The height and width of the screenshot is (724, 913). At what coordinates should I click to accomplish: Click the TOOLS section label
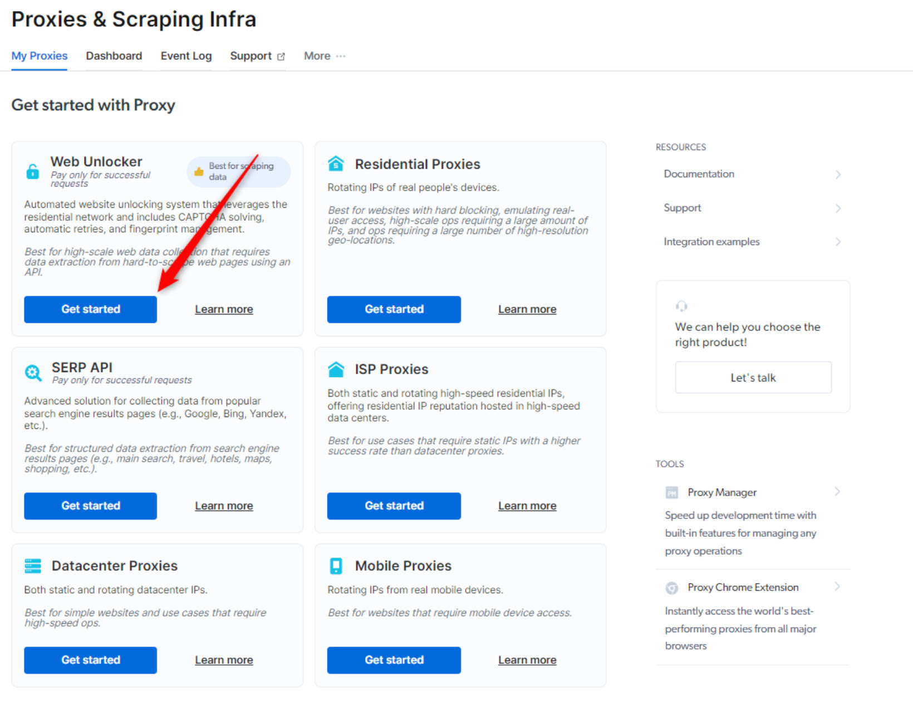[x=670, y=464]
